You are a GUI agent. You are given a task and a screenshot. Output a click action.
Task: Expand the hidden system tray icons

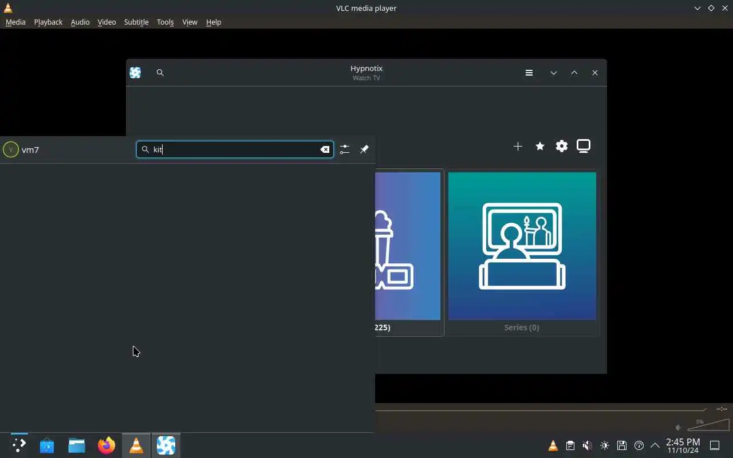click(655, 445)
